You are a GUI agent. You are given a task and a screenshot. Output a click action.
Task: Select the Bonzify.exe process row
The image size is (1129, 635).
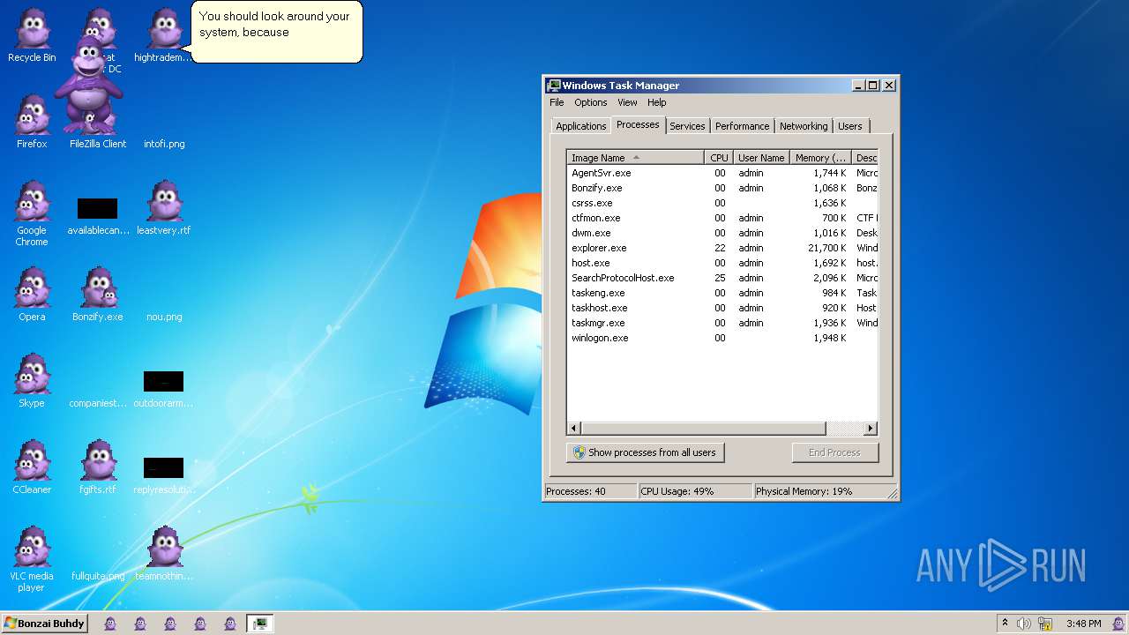click(x=722, y=188)
